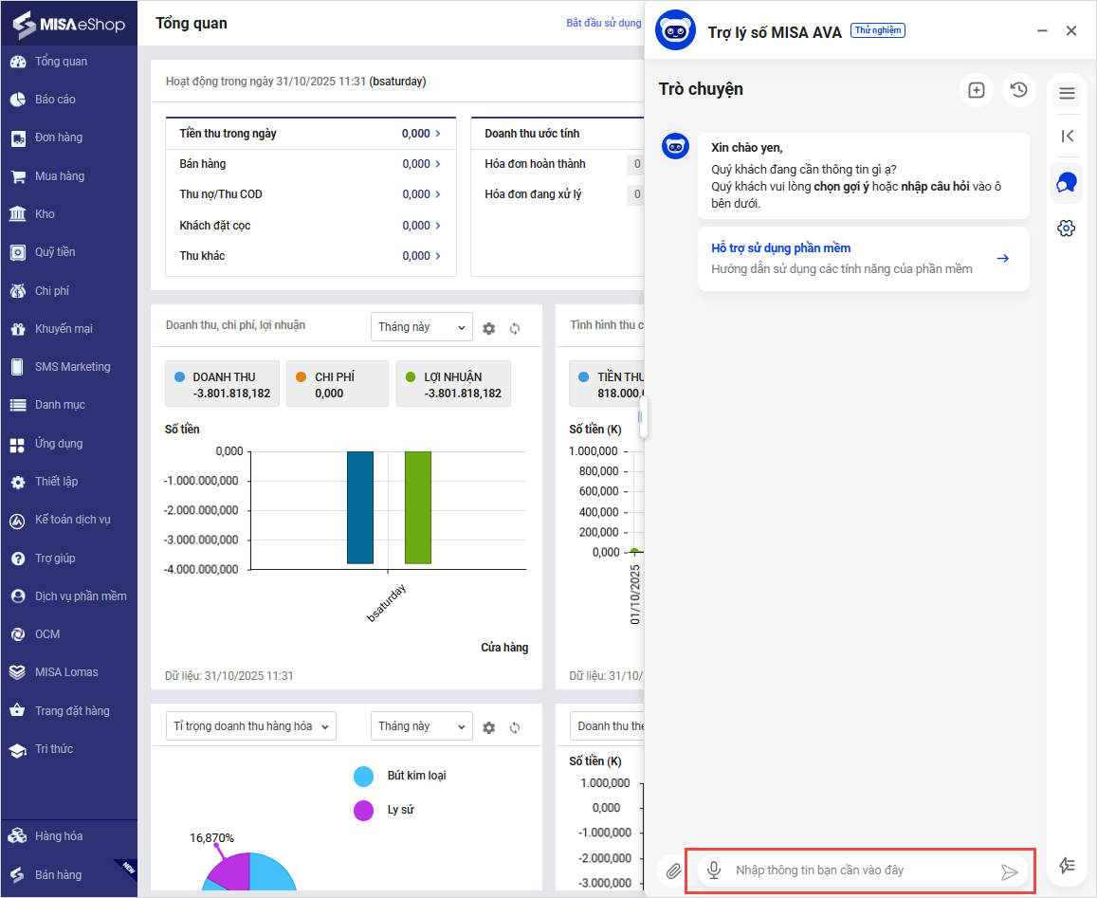
Task: Click the send message arrow icon
Action: [1010, 871]
